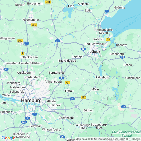Click the Timmendorfer Strand label

103,31
